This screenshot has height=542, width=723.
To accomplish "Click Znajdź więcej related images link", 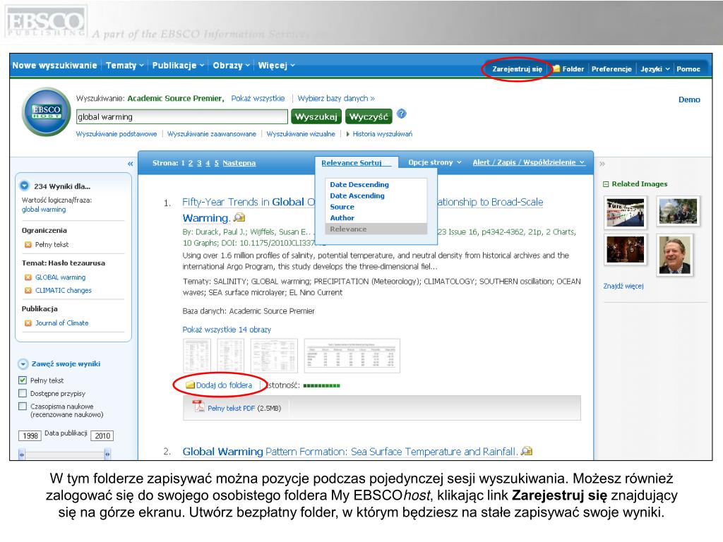I will click(x=623, y=287).
